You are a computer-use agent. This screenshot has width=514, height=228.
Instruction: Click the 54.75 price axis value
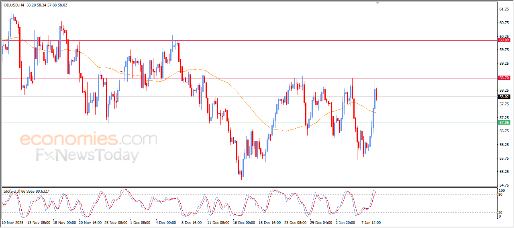pos(503,185)
